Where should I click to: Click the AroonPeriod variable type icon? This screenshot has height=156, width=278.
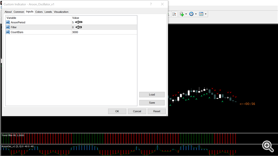(8, 23)
